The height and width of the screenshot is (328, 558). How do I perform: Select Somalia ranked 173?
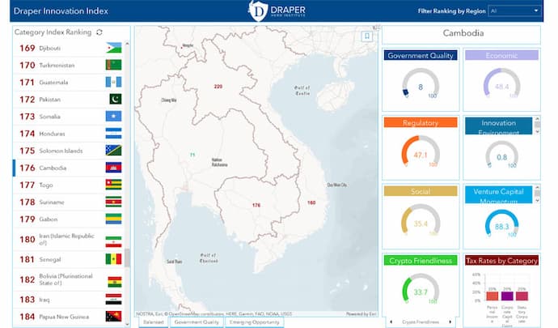point(69,117)
